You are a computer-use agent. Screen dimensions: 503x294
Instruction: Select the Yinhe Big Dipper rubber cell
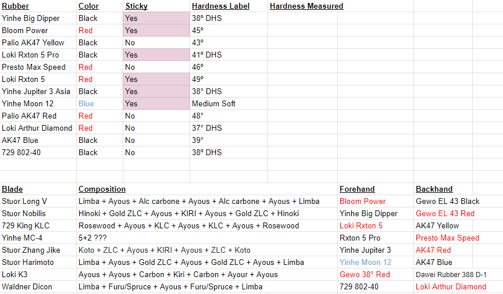click(x=38, y=18)
